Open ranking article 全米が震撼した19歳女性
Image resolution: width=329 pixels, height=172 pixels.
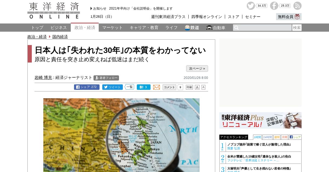[x=259, y=156]
